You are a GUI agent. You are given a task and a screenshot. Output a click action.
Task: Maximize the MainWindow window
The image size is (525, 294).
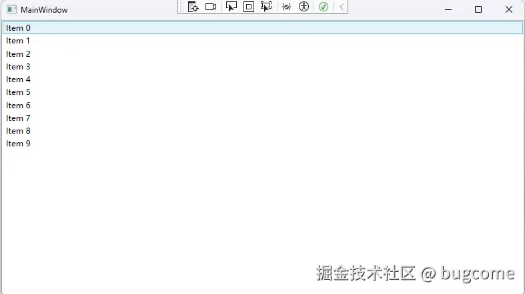click(x=478, y=9)
